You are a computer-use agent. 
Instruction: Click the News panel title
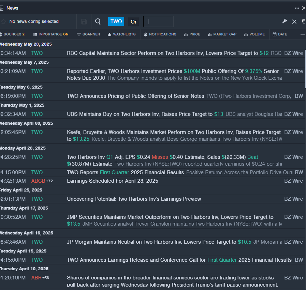12,8
